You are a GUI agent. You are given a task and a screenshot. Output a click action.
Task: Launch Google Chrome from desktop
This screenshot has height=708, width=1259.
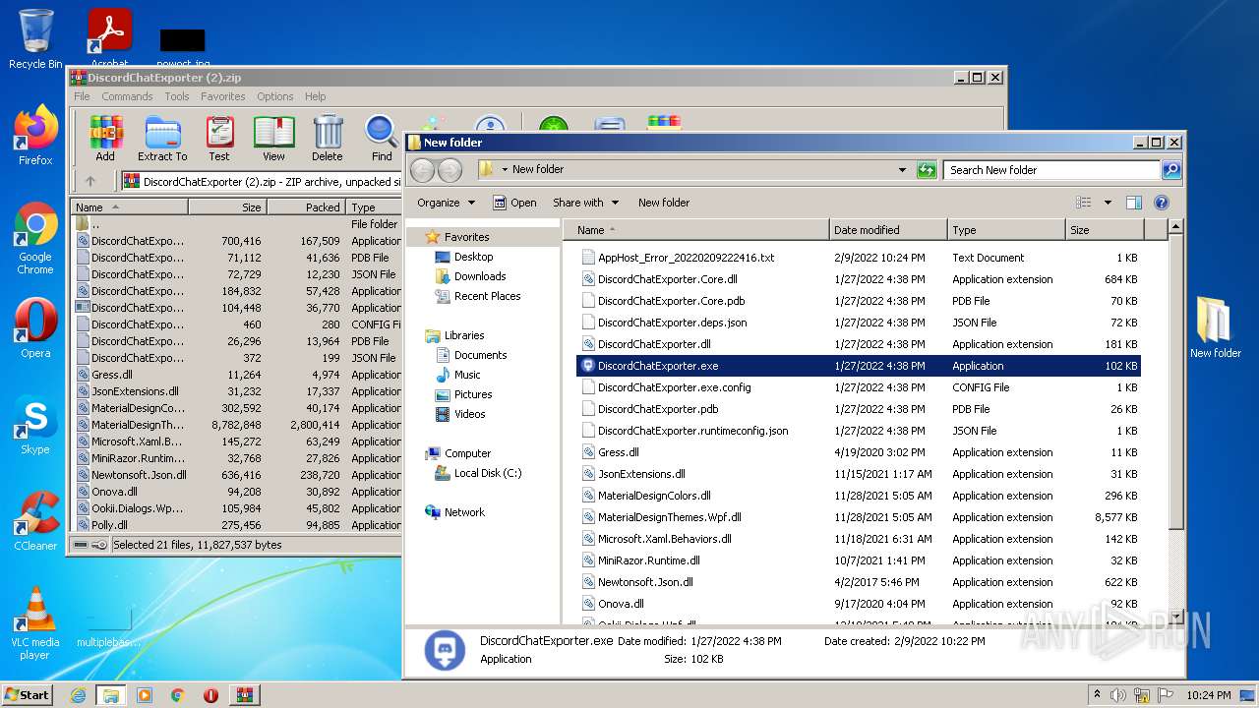(x=35, y=239)
